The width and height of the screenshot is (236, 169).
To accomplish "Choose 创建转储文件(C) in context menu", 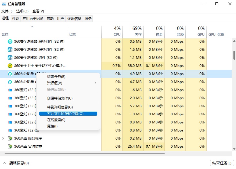I will click(x=68, y=98).
